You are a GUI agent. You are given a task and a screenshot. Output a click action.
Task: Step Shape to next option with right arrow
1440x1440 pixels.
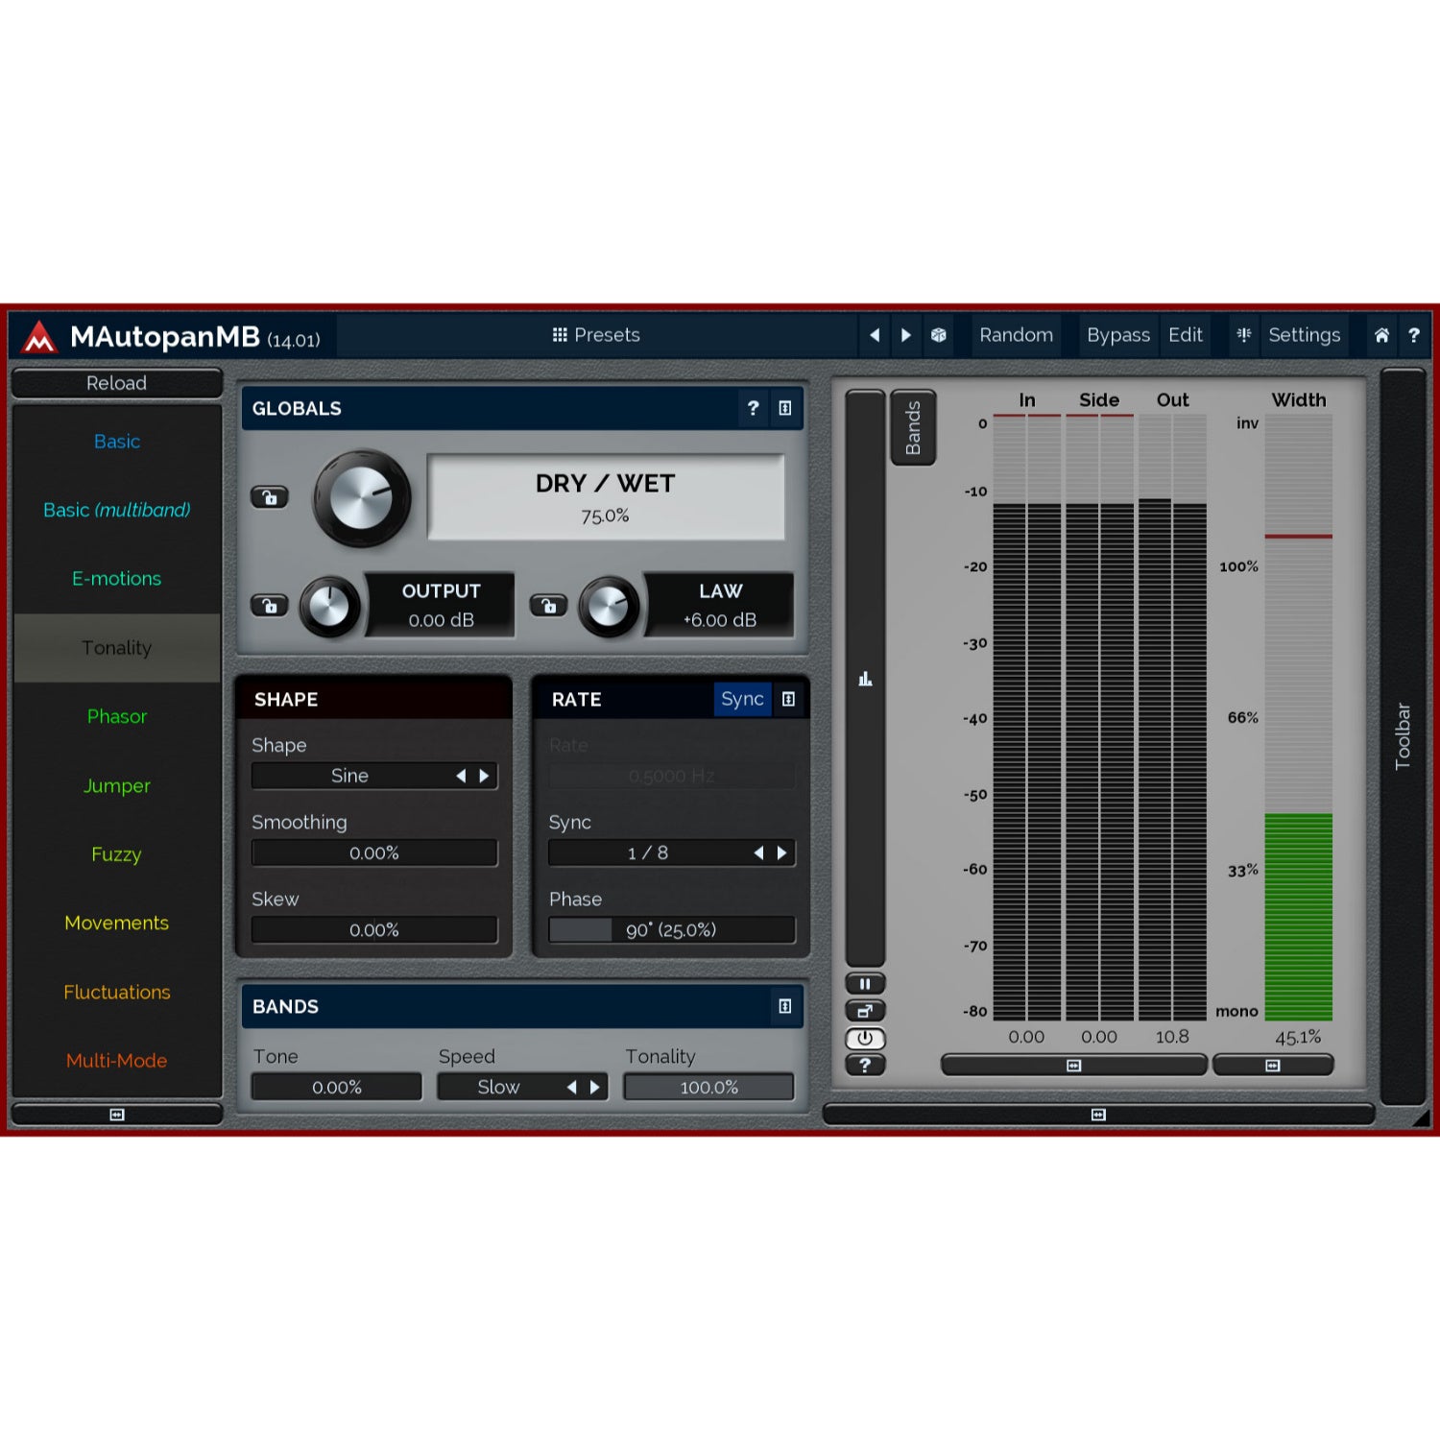(x=485, y=776)
